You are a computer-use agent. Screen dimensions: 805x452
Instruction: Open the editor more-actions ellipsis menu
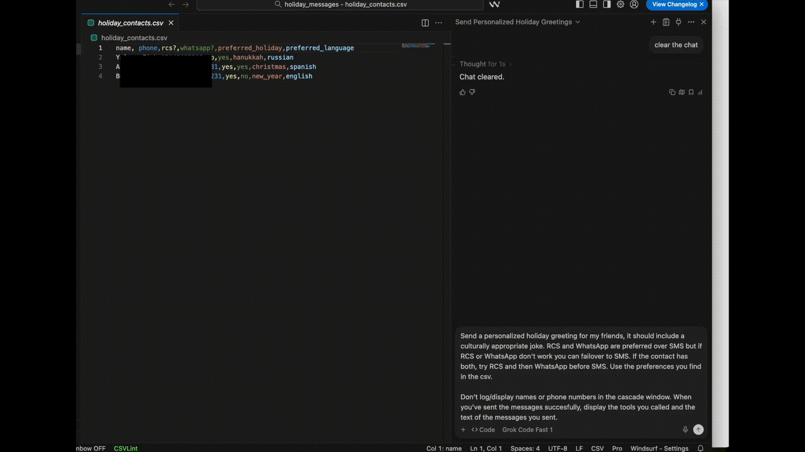point(439,23)
